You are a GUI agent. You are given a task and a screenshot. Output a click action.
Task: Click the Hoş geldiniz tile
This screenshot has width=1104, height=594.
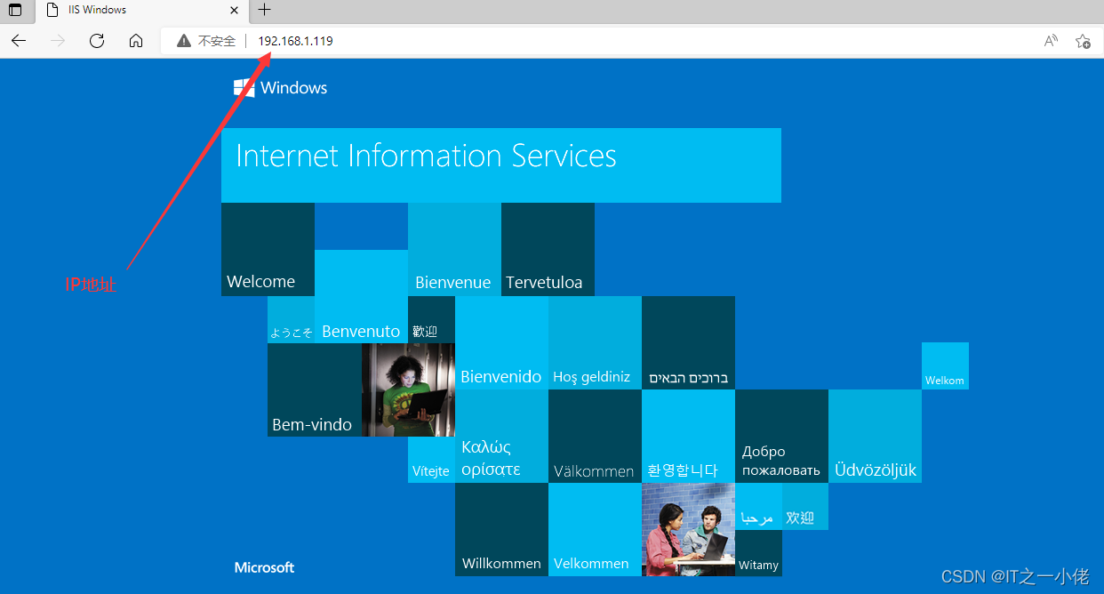(595, 342)
